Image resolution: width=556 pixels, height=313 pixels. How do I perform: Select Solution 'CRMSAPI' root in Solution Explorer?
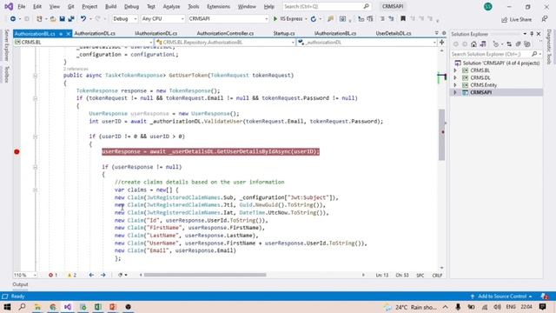[x=497, y=63]
